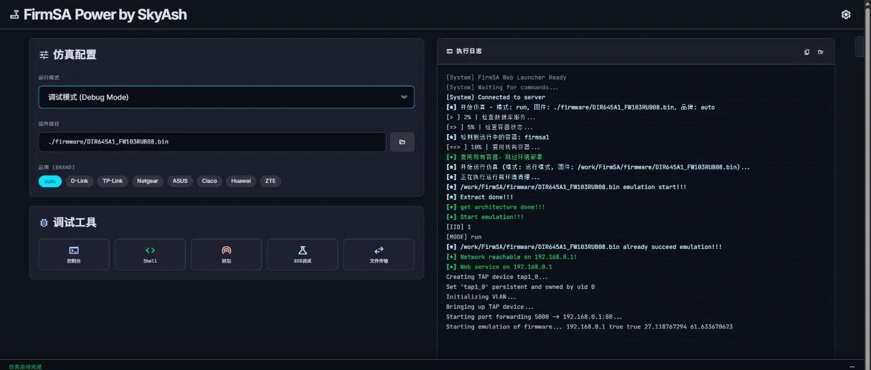Click log line '检测到运行中的容器: firmsa1'
871x370 pixels.
497,137
